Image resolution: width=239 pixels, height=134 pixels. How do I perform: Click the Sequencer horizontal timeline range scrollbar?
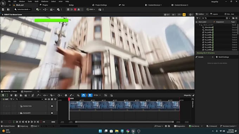click(x=124, y=122)
